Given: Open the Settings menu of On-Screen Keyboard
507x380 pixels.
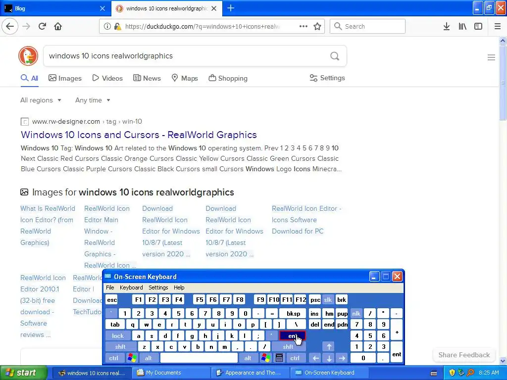Looking at the screenshot, I should pos(158,287).
